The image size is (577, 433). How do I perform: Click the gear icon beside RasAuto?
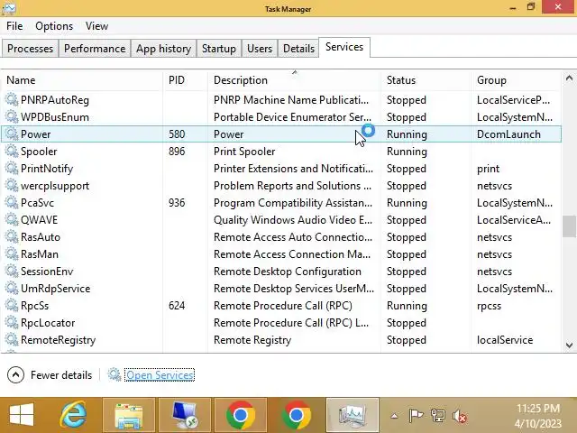coord(12,236)
